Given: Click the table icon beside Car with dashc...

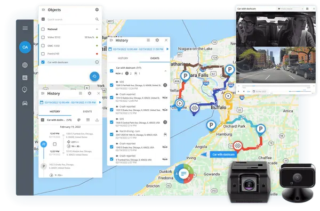Looking at the screenshot, I should tap(88, 120).
